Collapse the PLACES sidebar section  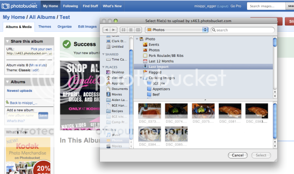click(104, 67)
